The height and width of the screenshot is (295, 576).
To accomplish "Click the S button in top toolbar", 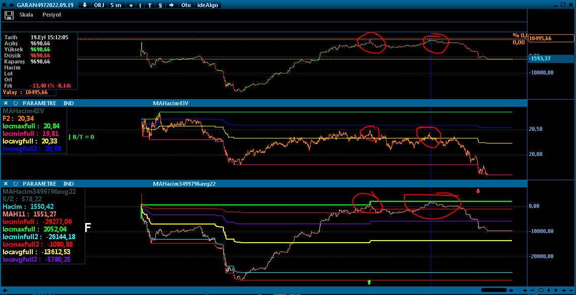I will click(x=160, y=5).
